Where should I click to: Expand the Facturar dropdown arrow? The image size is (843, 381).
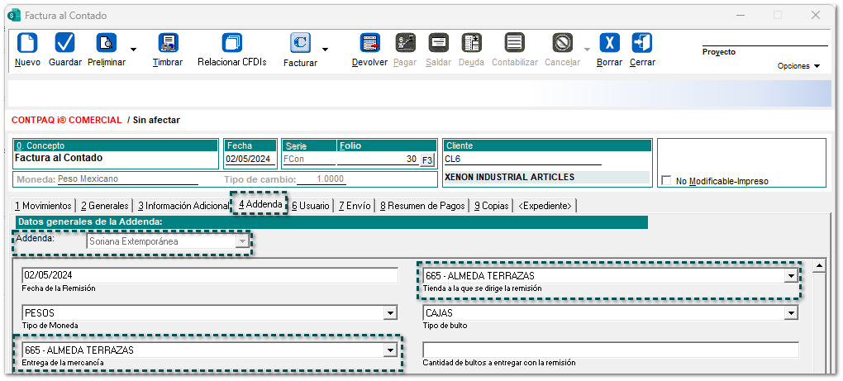pyautogui.click(x=325, y=50)
